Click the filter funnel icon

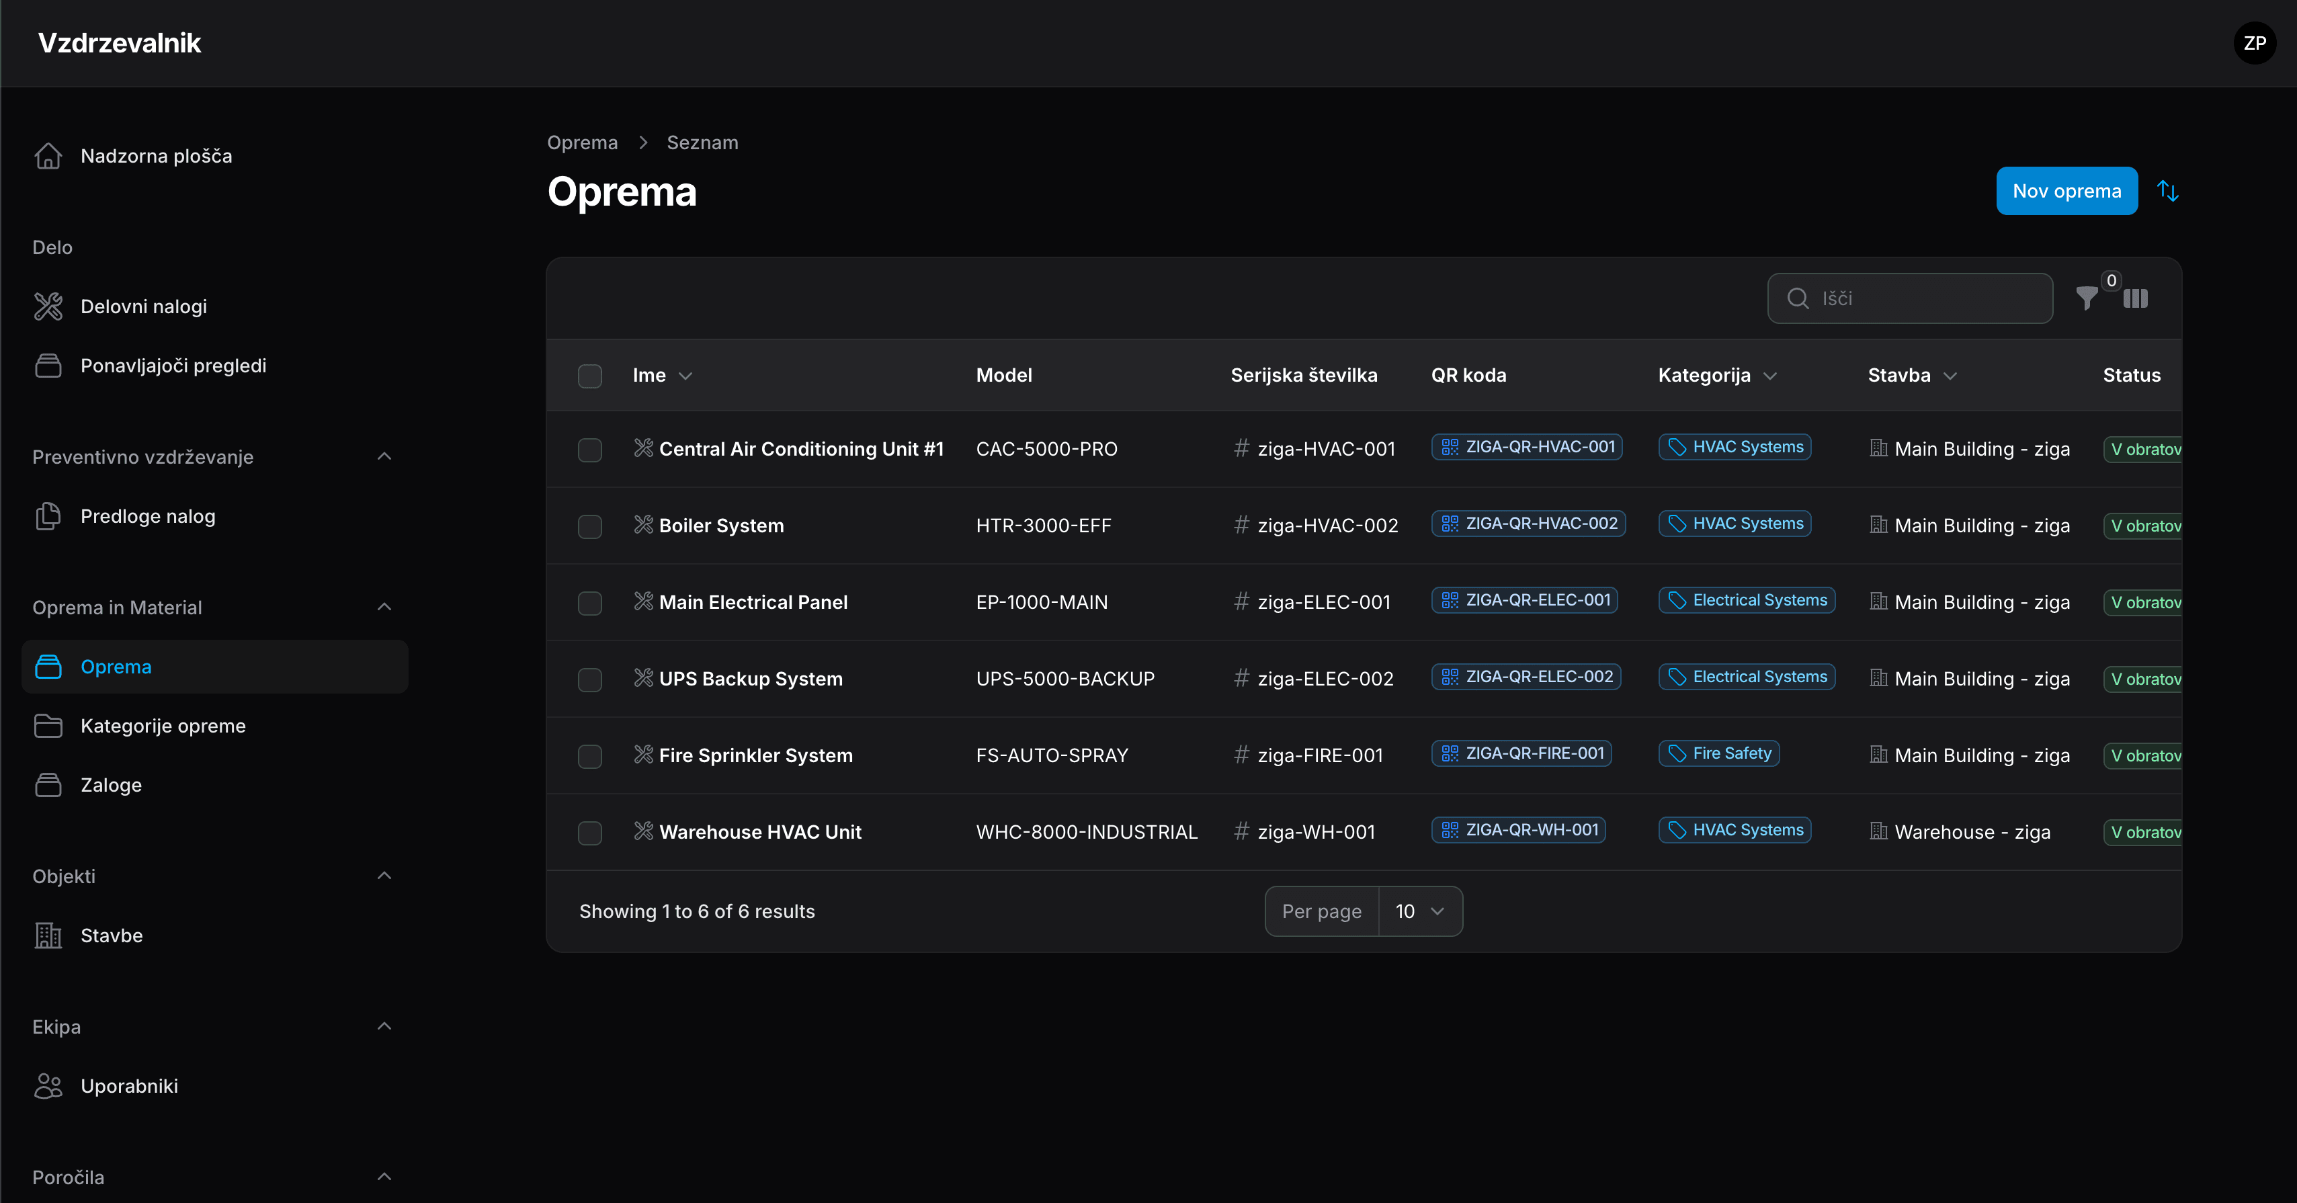click(2087, 299)
